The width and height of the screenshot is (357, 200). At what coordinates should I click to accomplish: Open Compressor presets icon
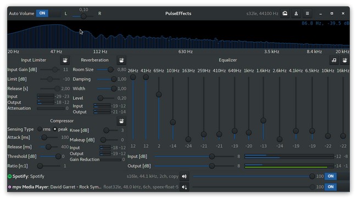point(121,121)
